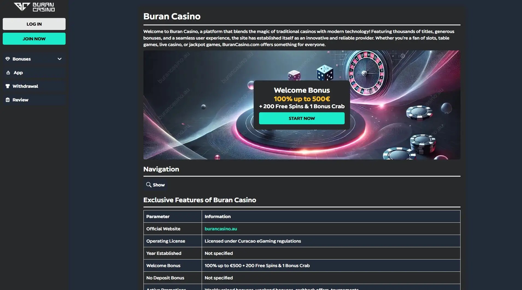The width and height of the screenshot is (522, 290).
Task: Click the 'Navigation' section heading
Action: point(161,169)
